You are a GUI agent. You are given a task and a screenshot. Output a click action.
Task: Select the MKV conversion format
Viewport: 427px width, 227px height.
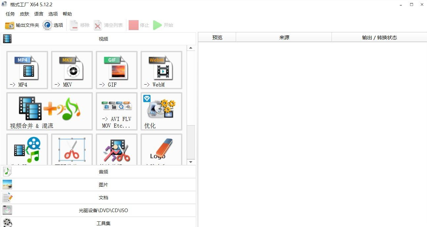pyautogui.click(x=72, y=70)
